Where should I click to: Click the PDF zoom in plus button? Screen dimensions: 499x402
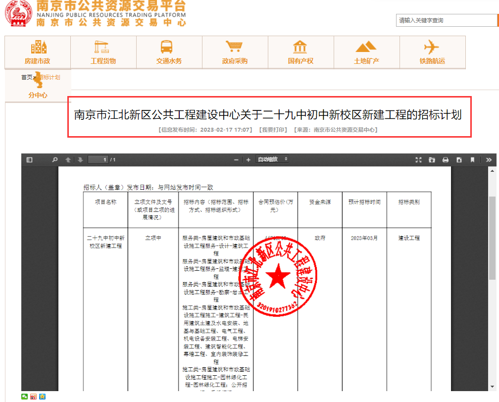click(248, 160)
